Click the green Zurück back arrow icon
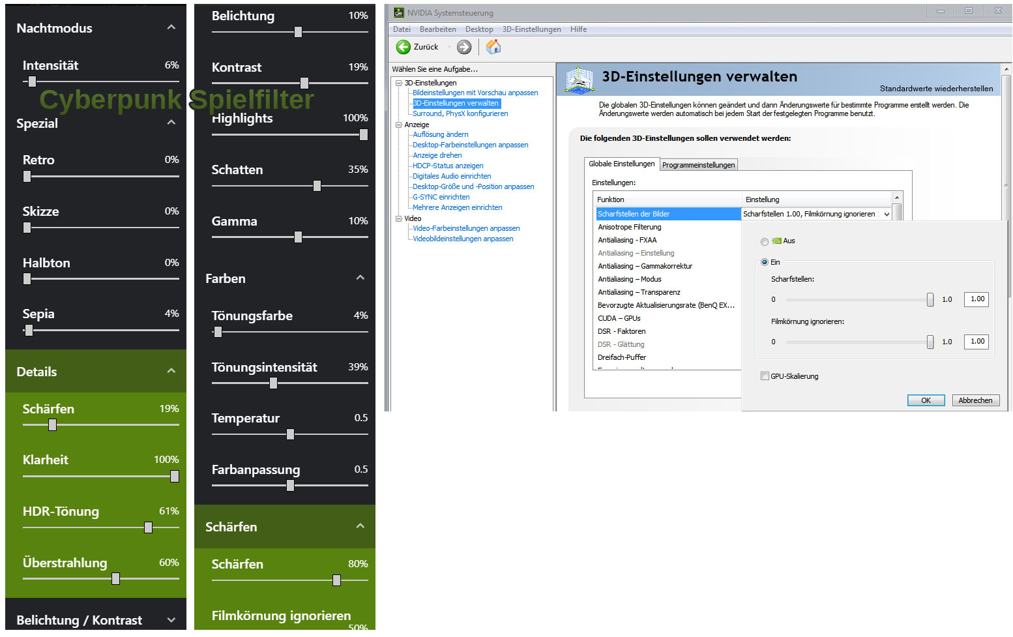 (404, 47)
